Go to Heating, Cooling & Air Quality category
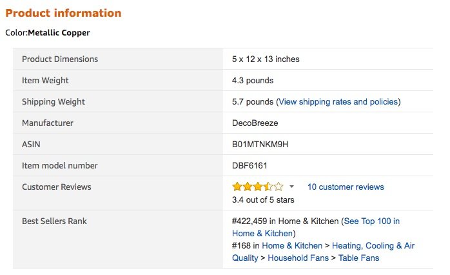Screen dimensions: 450x275 click(373, 246)
